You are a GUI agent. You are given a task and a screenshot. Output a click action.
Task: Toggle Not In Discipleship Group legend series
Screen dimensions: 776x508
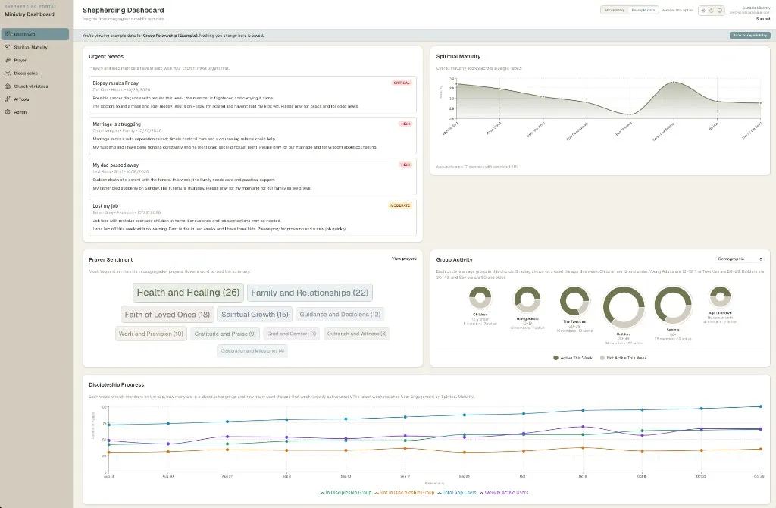pyautogui.click(x=404, y=493)
